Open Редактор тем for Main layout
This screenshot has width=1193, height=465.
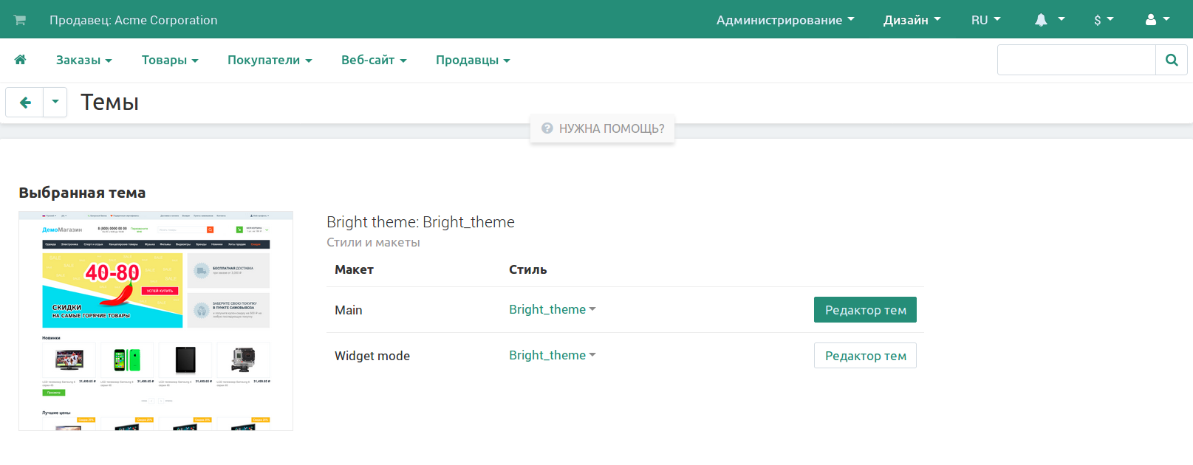click(865, 310)
